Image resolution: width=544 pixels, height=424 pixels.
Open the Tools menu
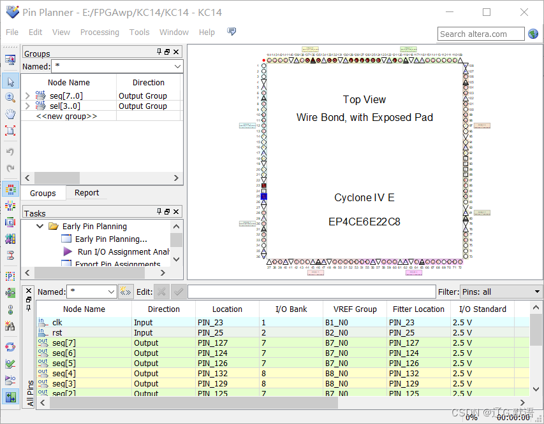point(139,32)
